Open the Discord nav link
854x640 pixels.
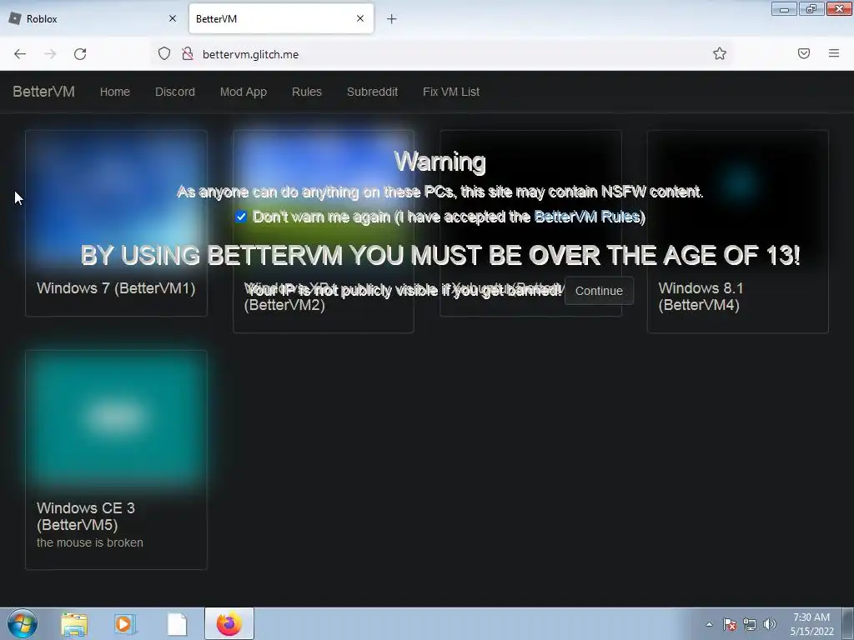click(175, 92)
